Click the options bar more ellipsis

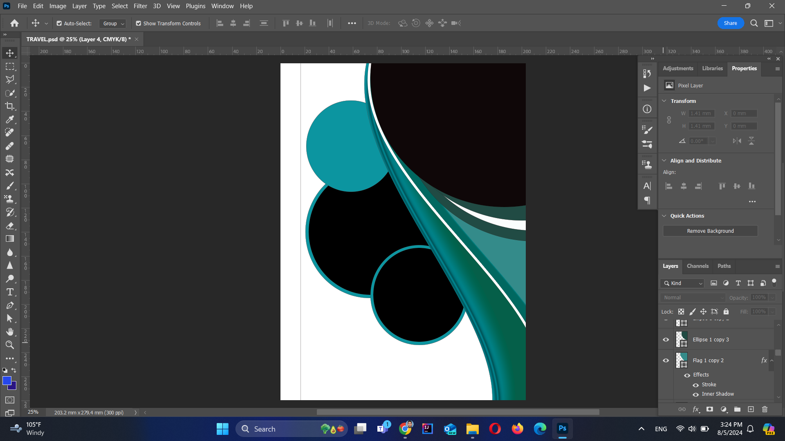coord(352,24)
